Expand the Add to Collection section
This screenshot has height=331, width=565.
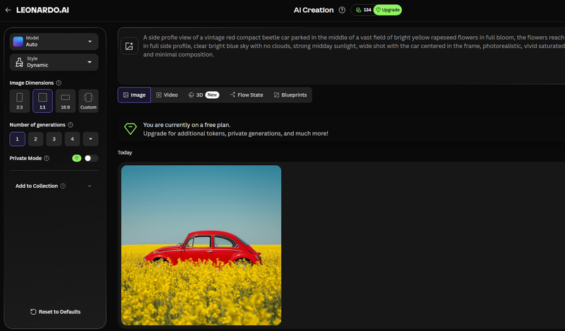click(x=54, y=186)
